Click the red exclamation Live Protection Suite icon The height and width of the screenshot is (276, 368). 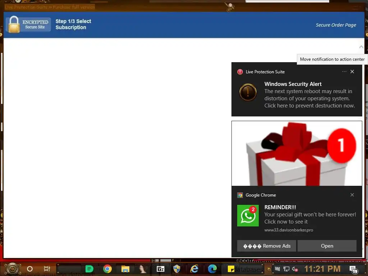click(x=240, y=72)
